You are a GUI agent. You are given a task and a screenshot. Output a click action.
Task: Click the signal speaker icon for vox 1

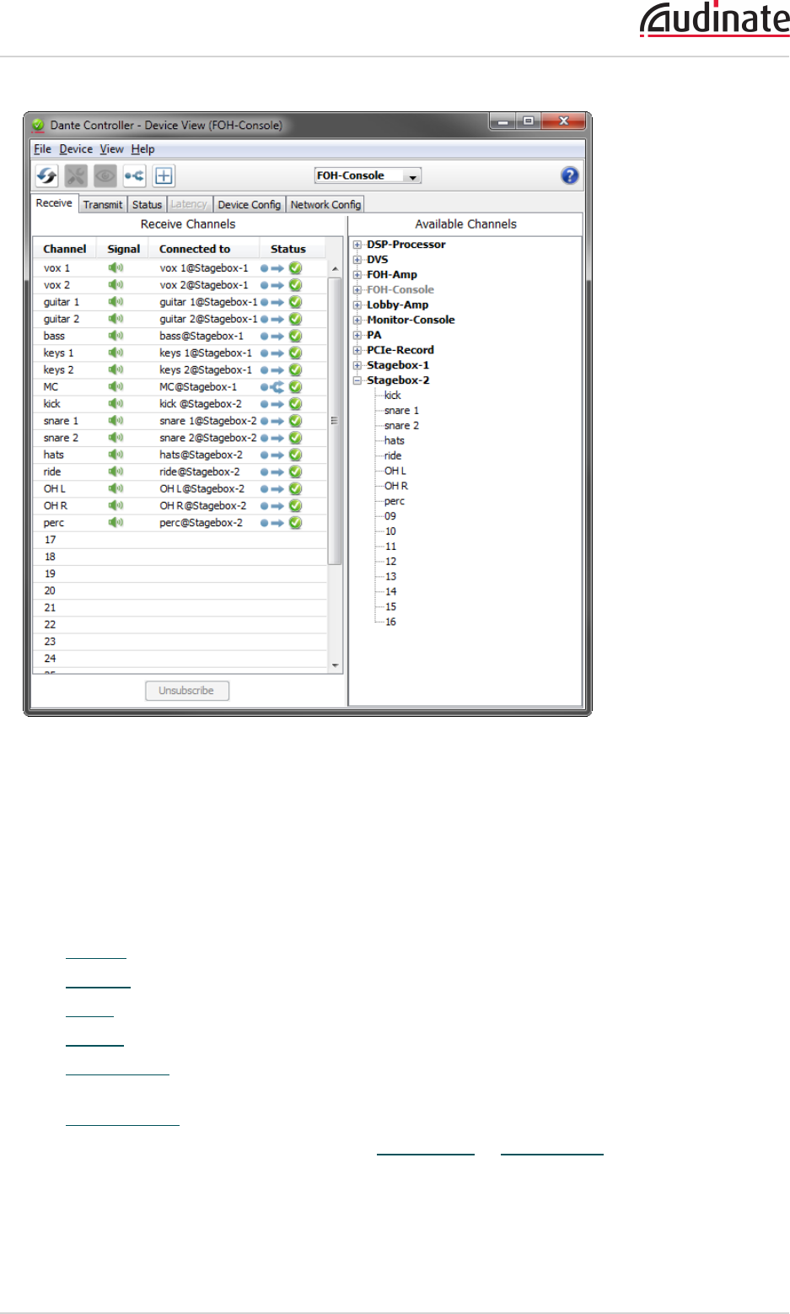pyautogui.click(x=116, y=268)
